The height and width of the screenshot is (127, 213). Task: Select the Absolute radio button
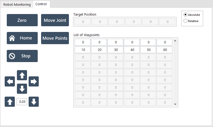click(185, 15)
